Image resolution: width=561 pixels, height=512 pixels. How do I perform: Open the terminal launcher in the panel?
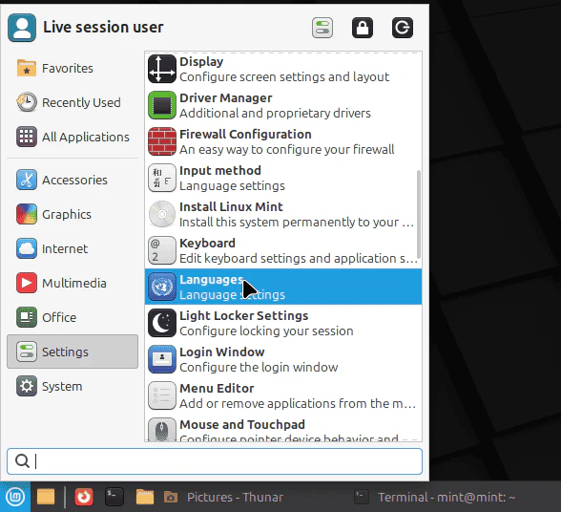click(114, 497)
